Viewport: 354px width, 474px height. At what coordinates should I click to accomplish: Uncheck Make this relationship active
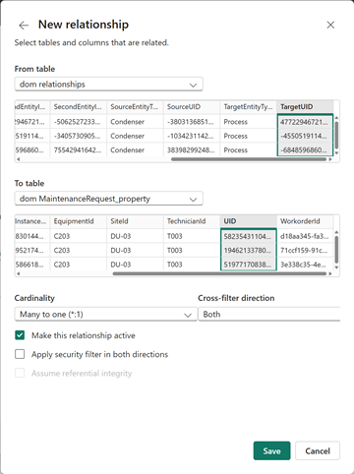click(20, 335)
